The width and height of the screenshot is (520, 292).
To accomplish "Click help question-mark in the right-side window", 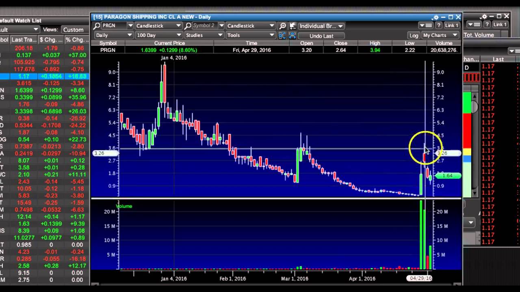I will 487,25.
